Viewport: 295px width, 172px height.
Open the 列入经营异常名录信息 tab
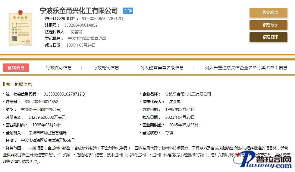coord(162,68)
